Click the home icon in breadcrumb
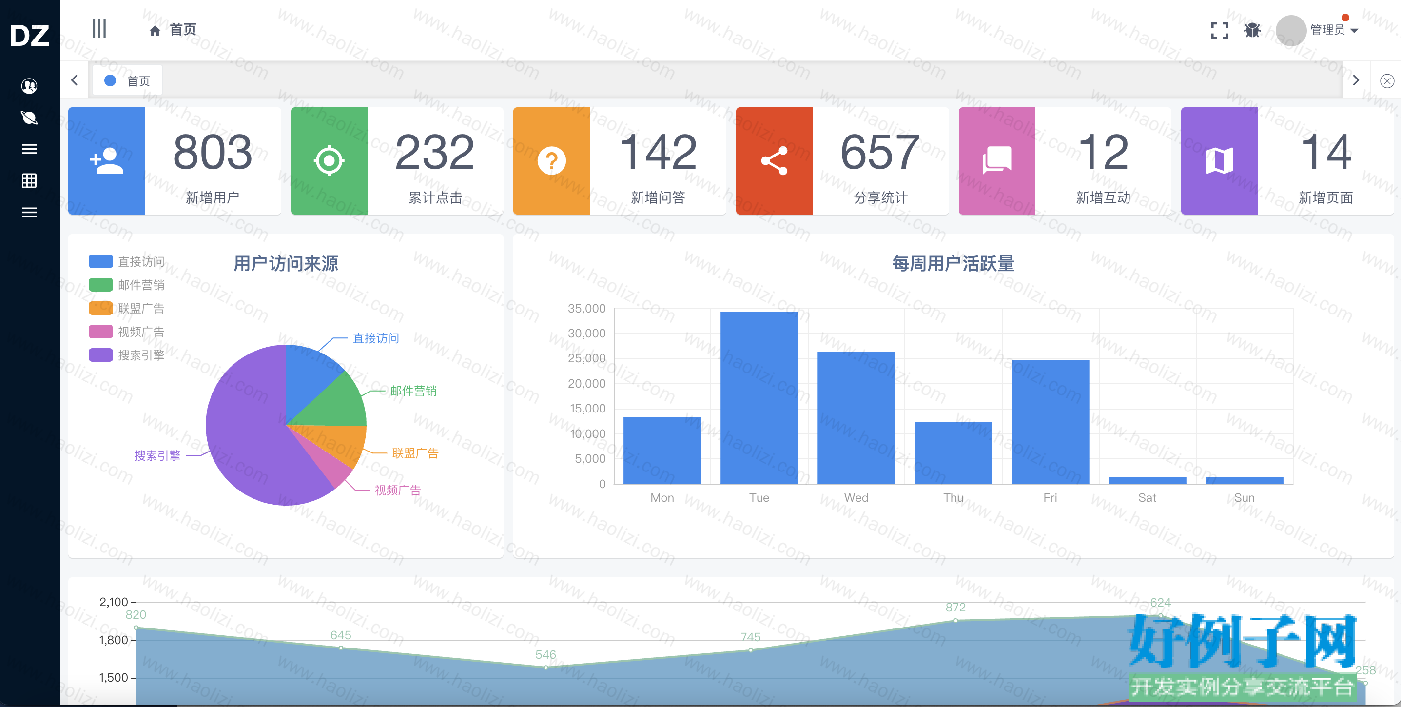Screen dimensions: 1401x707 [x=155, y=30]
